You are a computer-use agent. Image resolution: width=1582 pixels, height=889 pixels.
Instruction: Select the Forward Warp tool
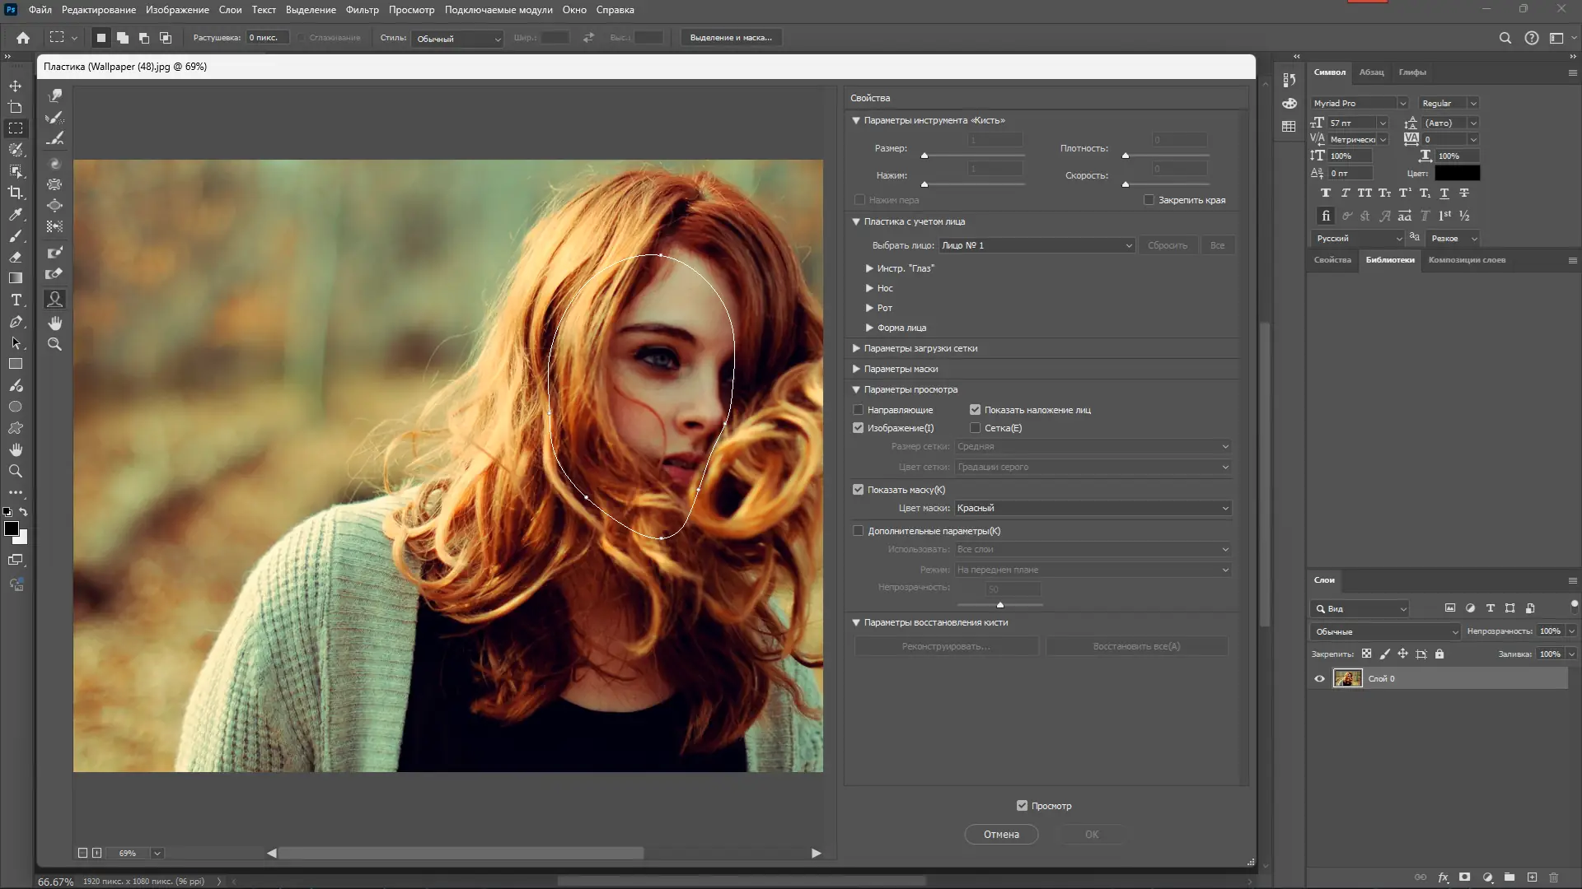(55, 96)
